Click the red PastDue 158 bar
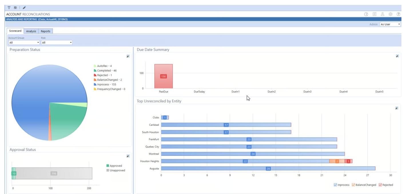 [164, 76]
